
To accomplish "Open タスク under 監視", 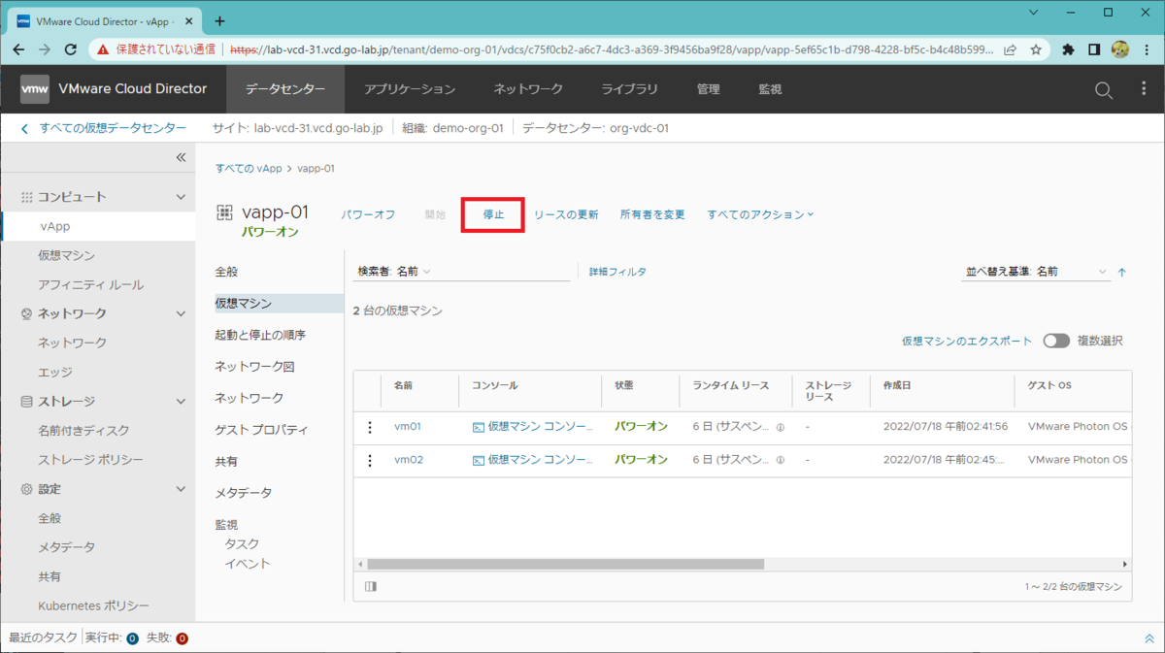I will (242, 543).
